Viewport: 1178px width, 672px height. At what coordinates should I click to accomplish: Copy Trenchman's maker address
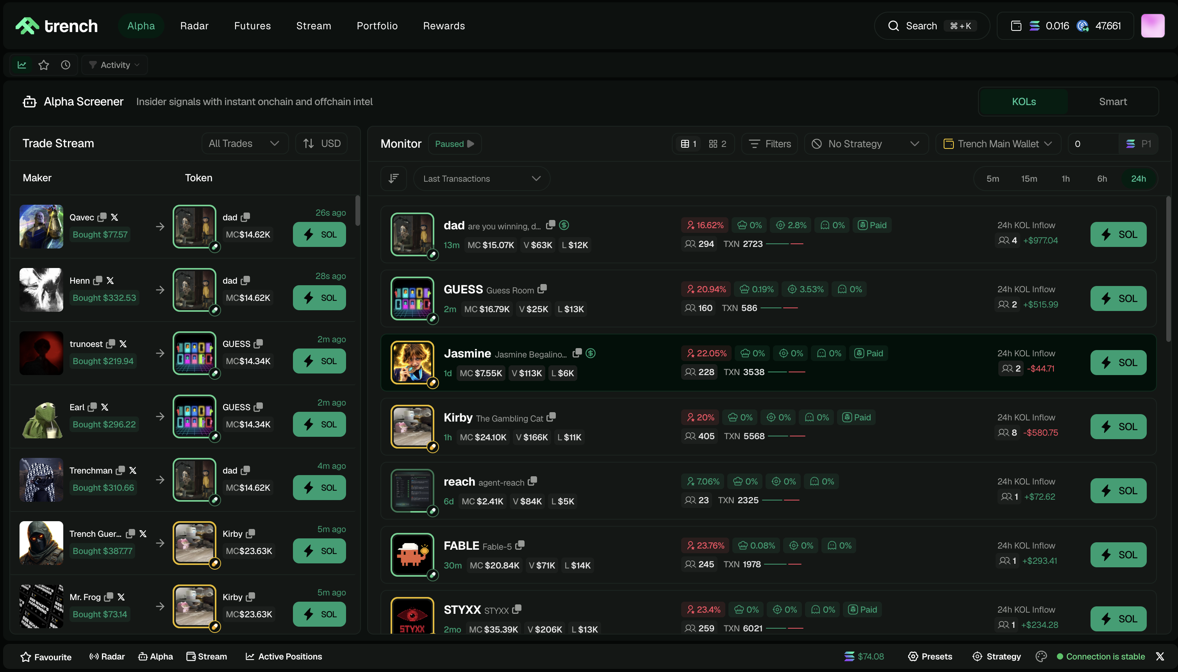(120, 470)
